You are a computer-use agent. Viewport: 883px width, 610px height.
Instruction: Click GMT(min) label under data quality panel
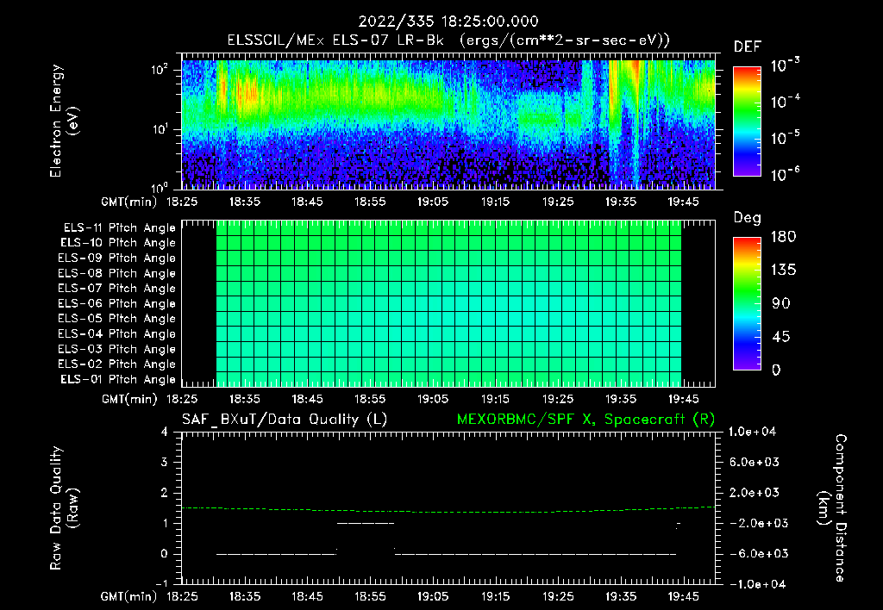point(129,596)
